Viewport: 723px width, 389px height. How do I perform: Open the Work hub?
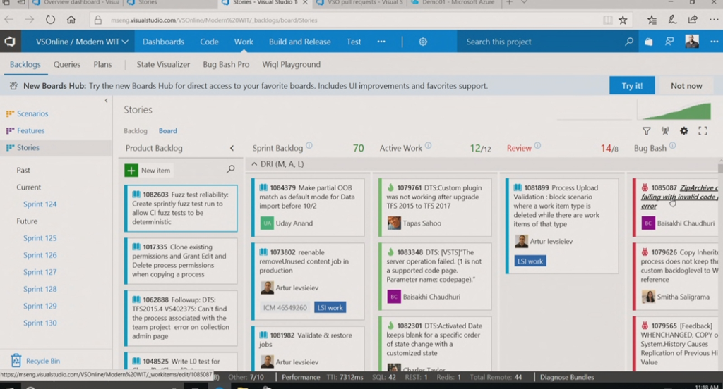click(x=244, y=42)
